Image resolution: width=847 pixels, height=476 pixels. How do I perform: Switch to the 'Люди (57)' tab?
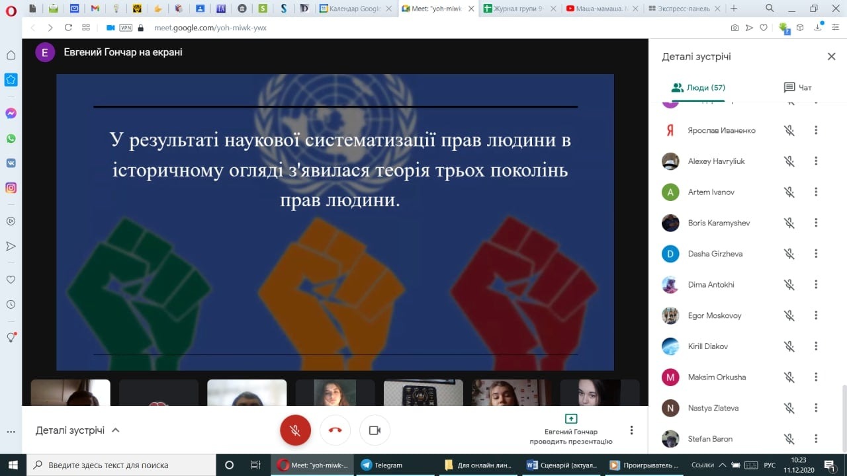pos(698,87)
